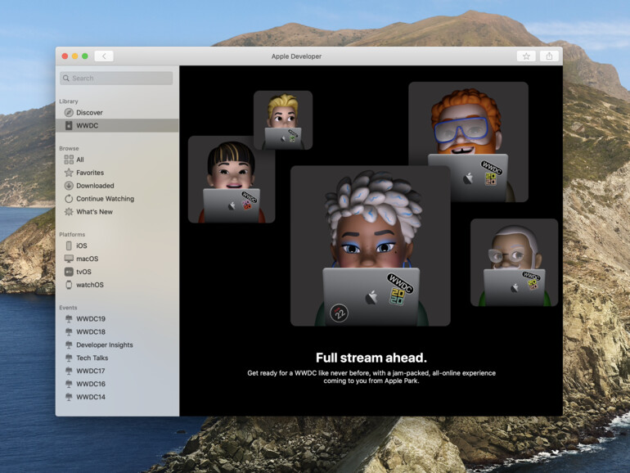Open the Continue Watching label
This screenshot has height=473, width=630.
[x=106, y=199]
